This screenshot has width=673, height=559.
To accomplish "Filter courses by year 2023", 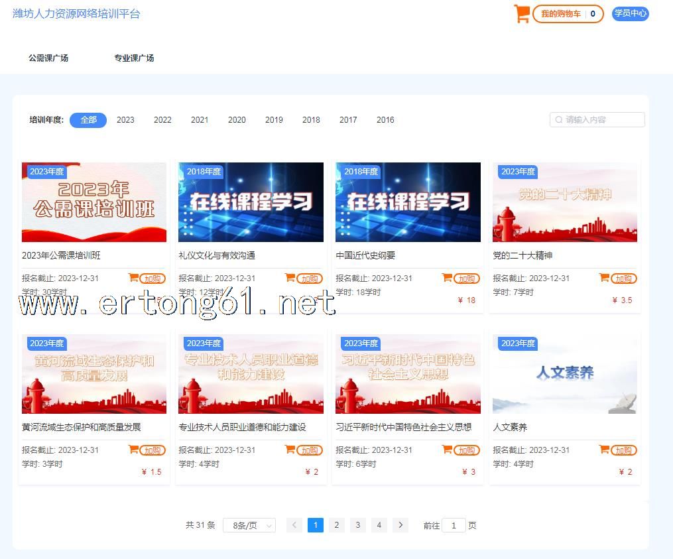I will coord(125,120).
